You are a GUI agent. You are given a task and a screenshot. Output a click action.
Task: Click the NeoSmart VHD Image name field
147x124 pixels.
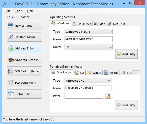pyautogui.click(x=88, y=88)
